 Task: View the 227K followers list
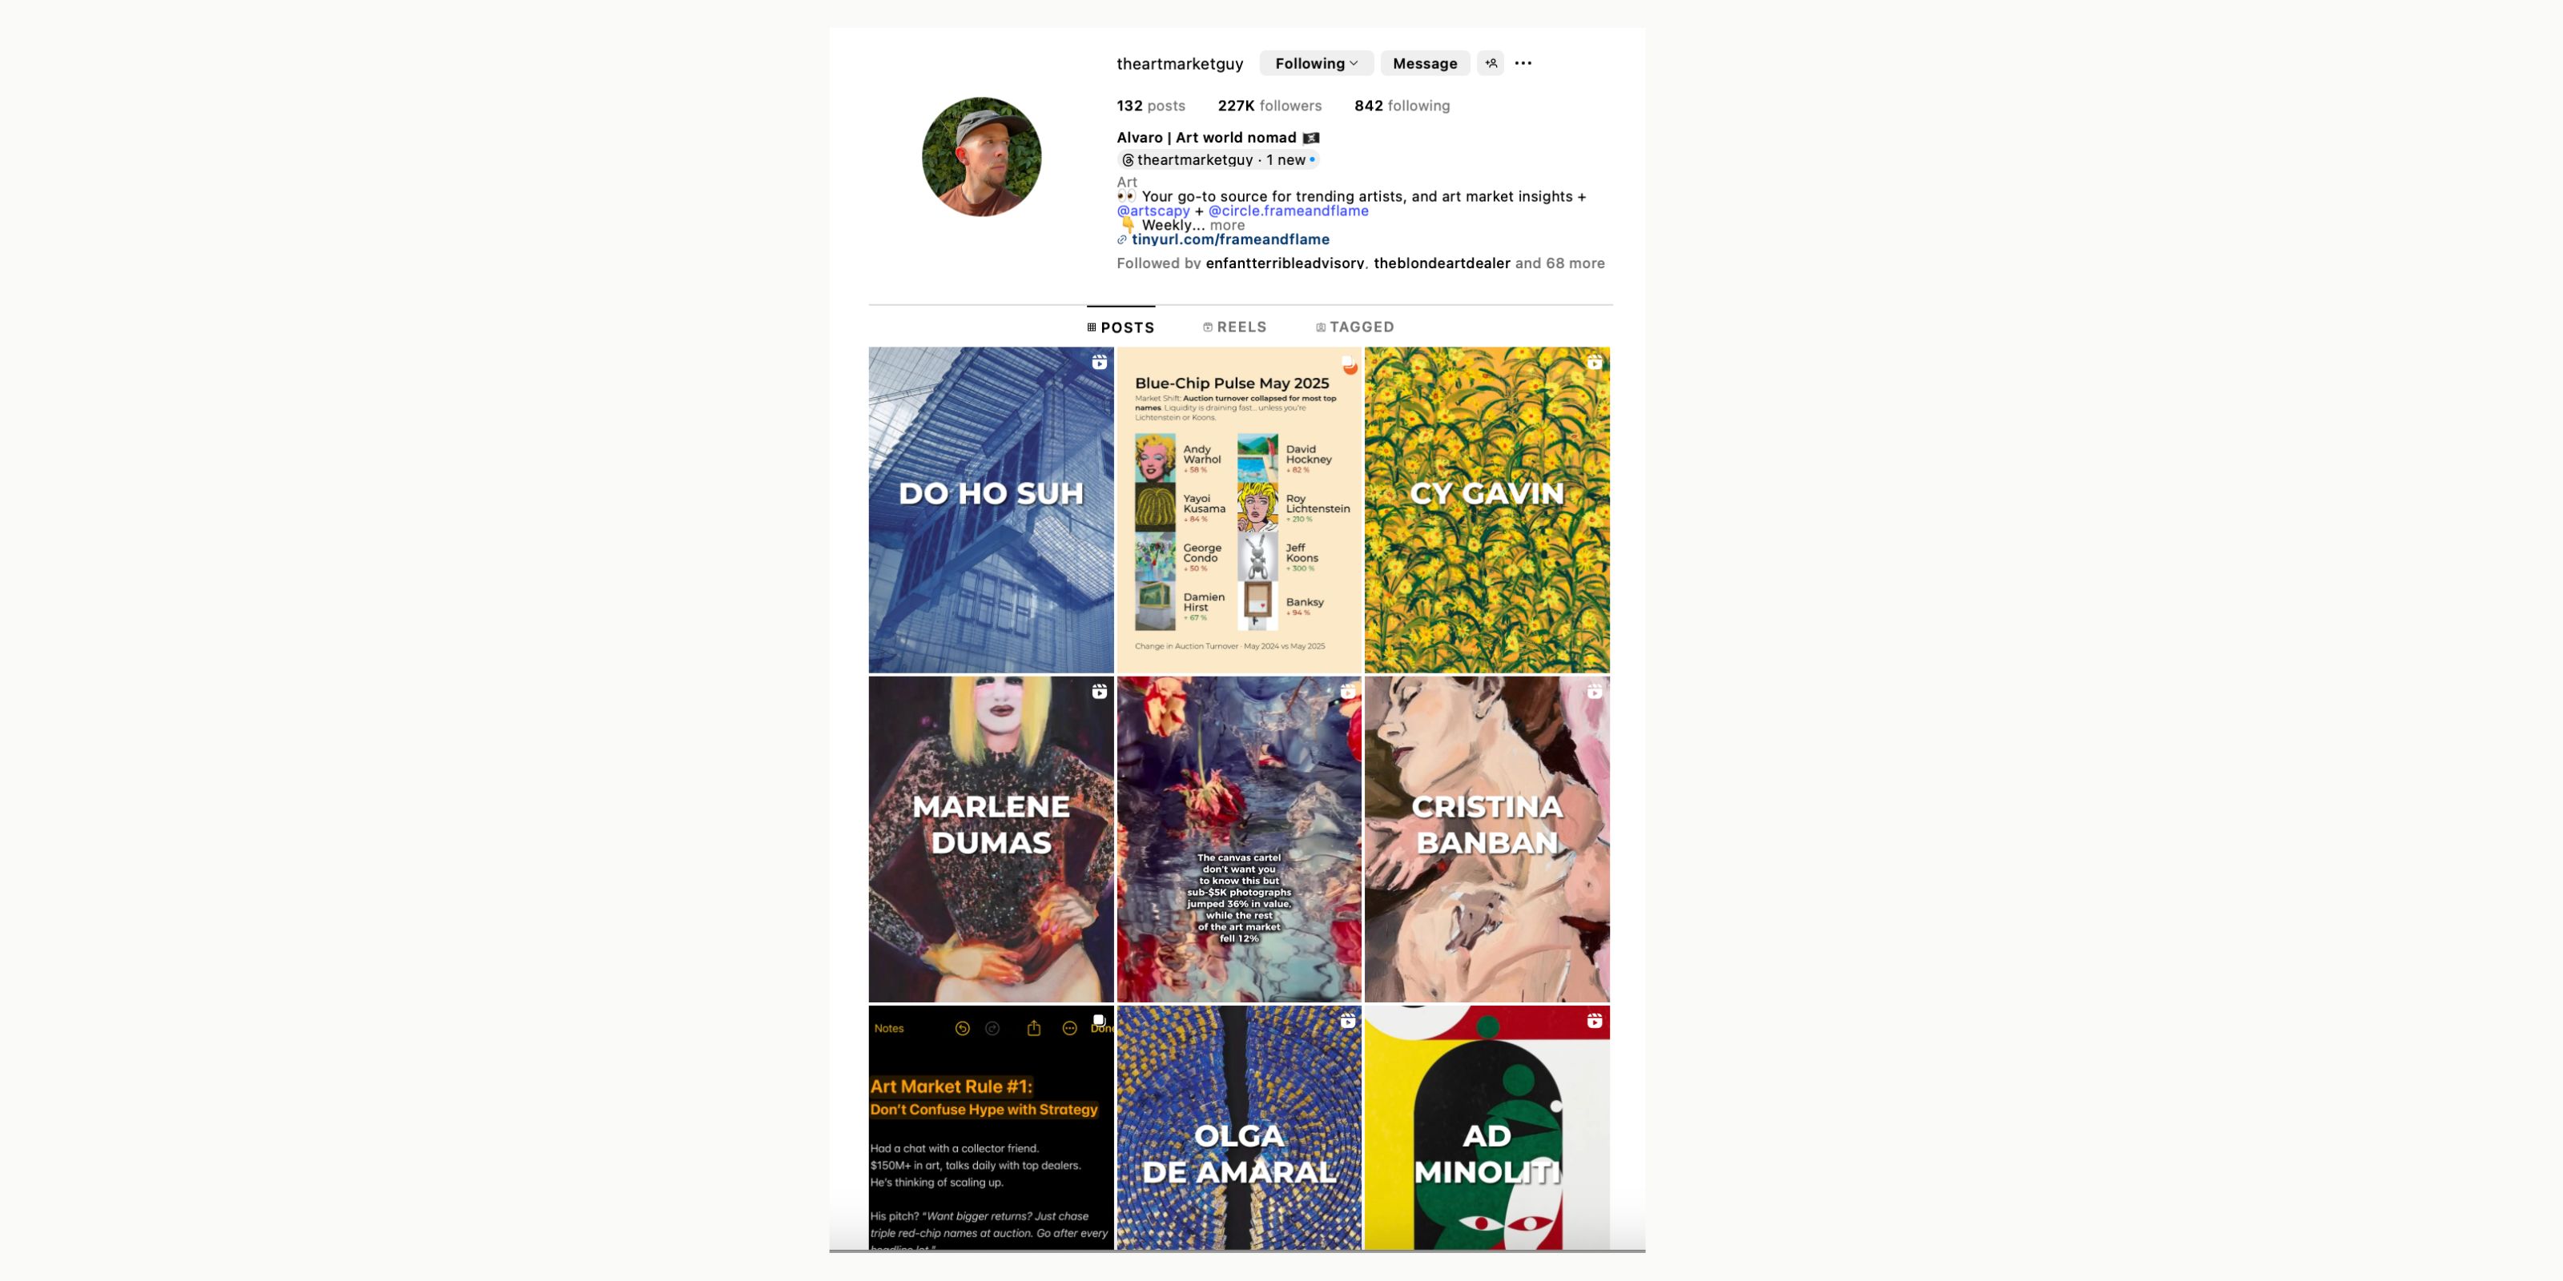click(x=1269, y=106)
